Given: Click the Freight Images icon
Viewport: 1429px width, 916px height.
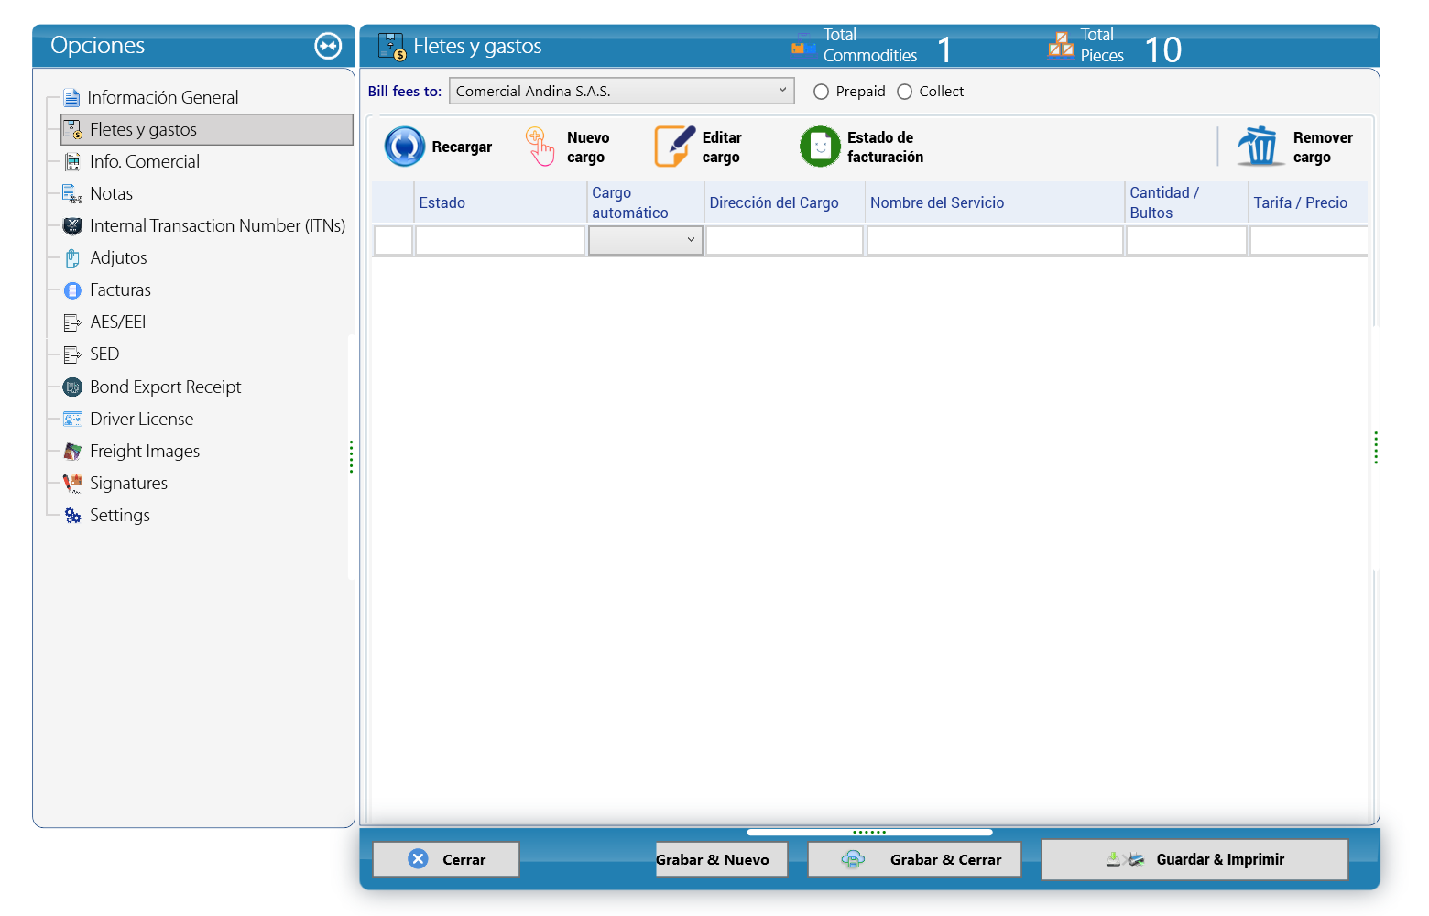Looking at the screenshot, I should tap(72, 452).
